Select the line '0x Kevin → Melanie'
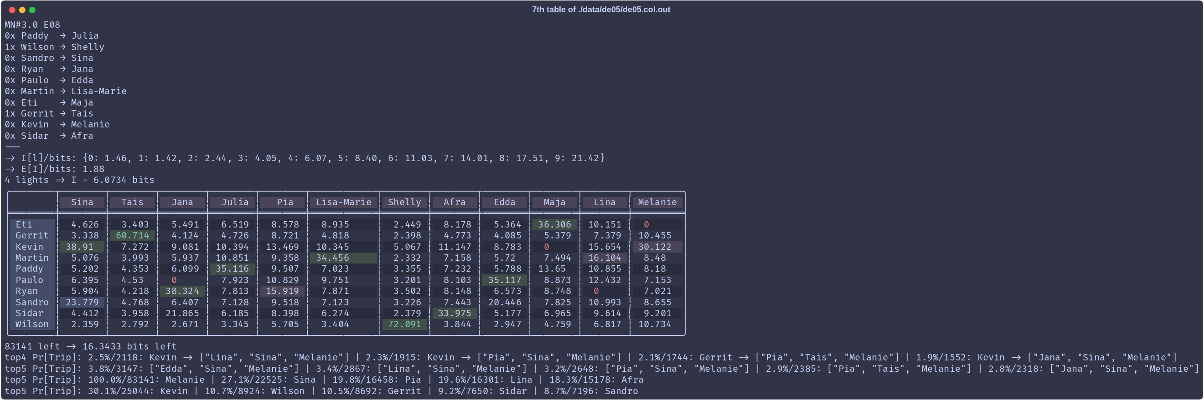Image resolution: width=1204 pixels, height=400 pixels. click(x=57, y=125)
